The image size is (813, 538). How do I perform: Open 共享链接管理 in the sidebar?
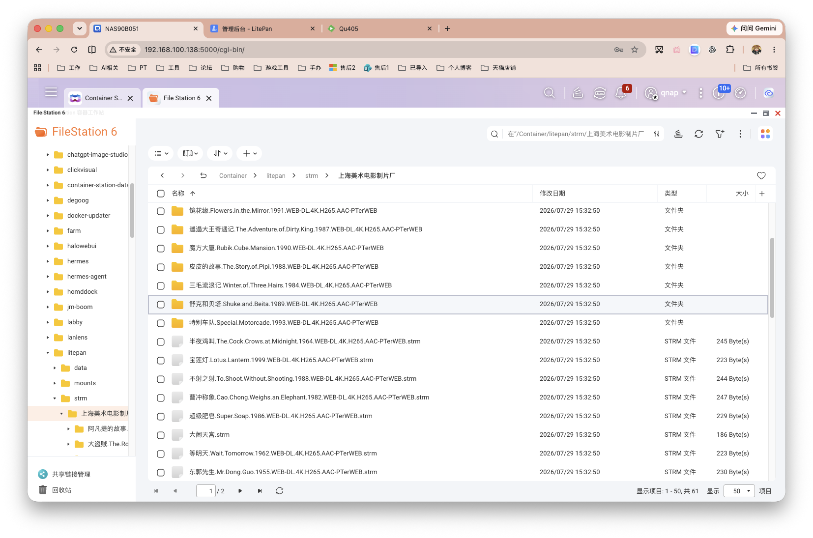(71, 474)
